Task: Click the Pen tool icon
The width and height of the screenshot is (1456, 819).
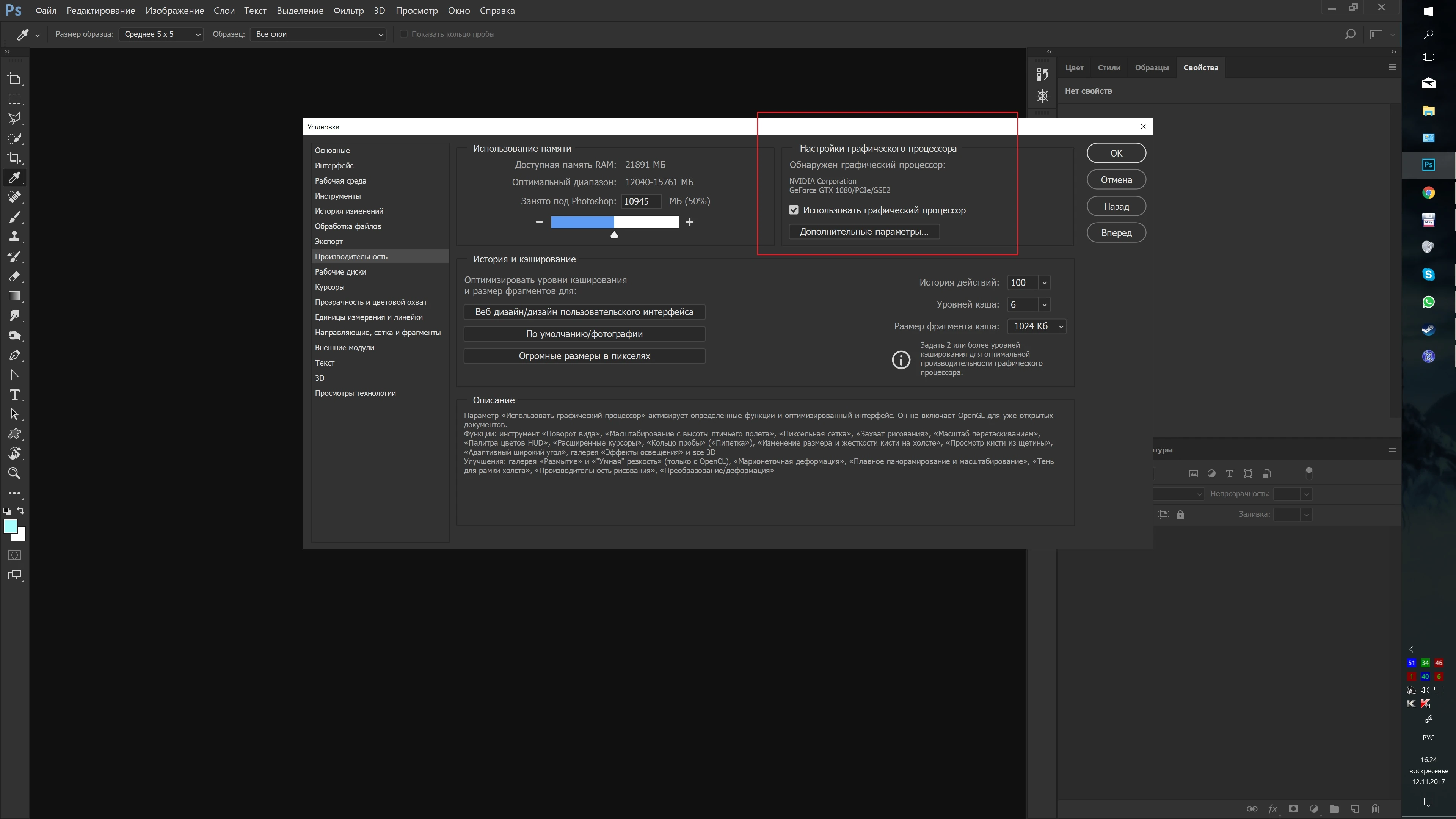Action: 14,355
